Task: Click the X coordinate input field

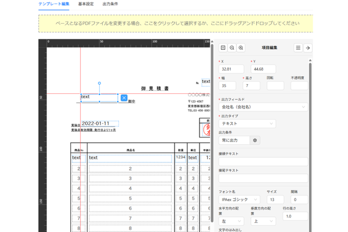Action: [231, 69]
